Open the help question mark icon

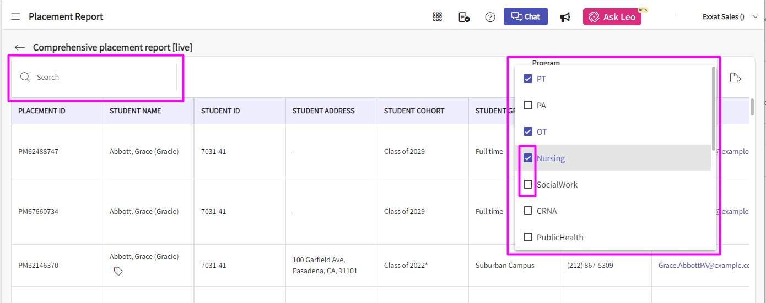coord(490,17)
